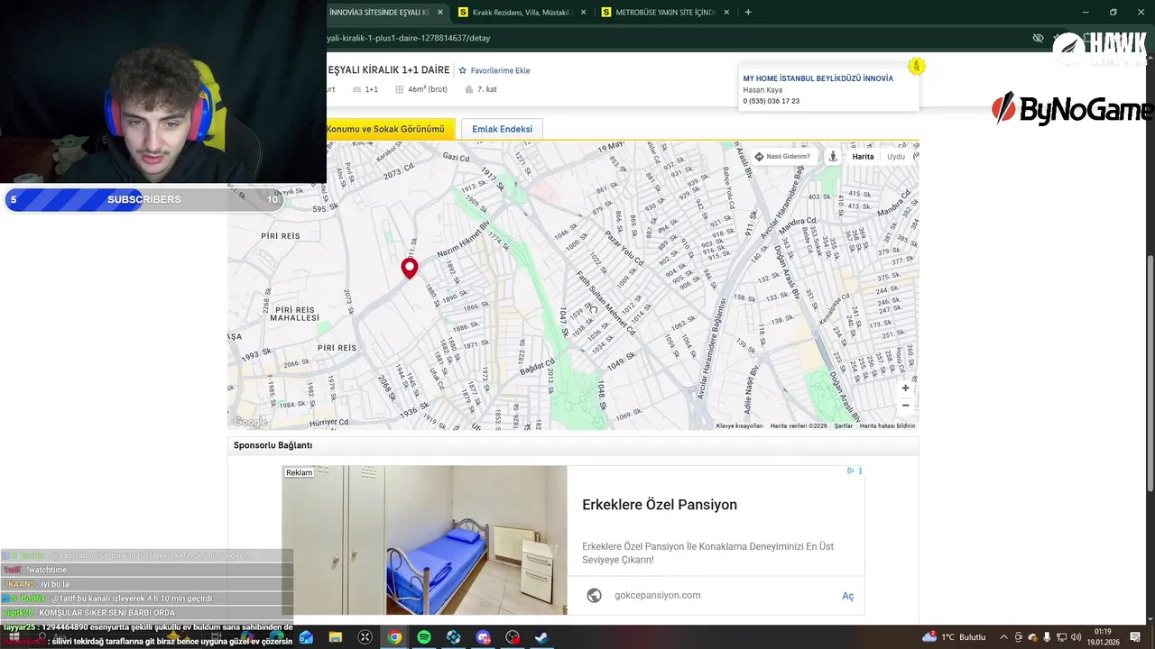Click Harita hatası bildirin link

click(x=888, y=425)
